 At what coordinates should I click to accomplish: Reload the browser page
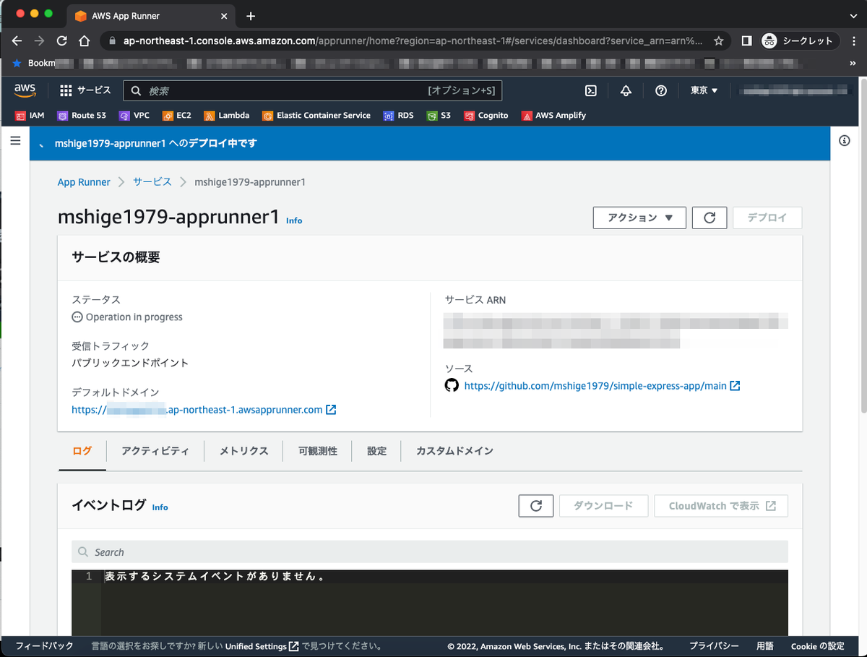(x=62, y=41)
